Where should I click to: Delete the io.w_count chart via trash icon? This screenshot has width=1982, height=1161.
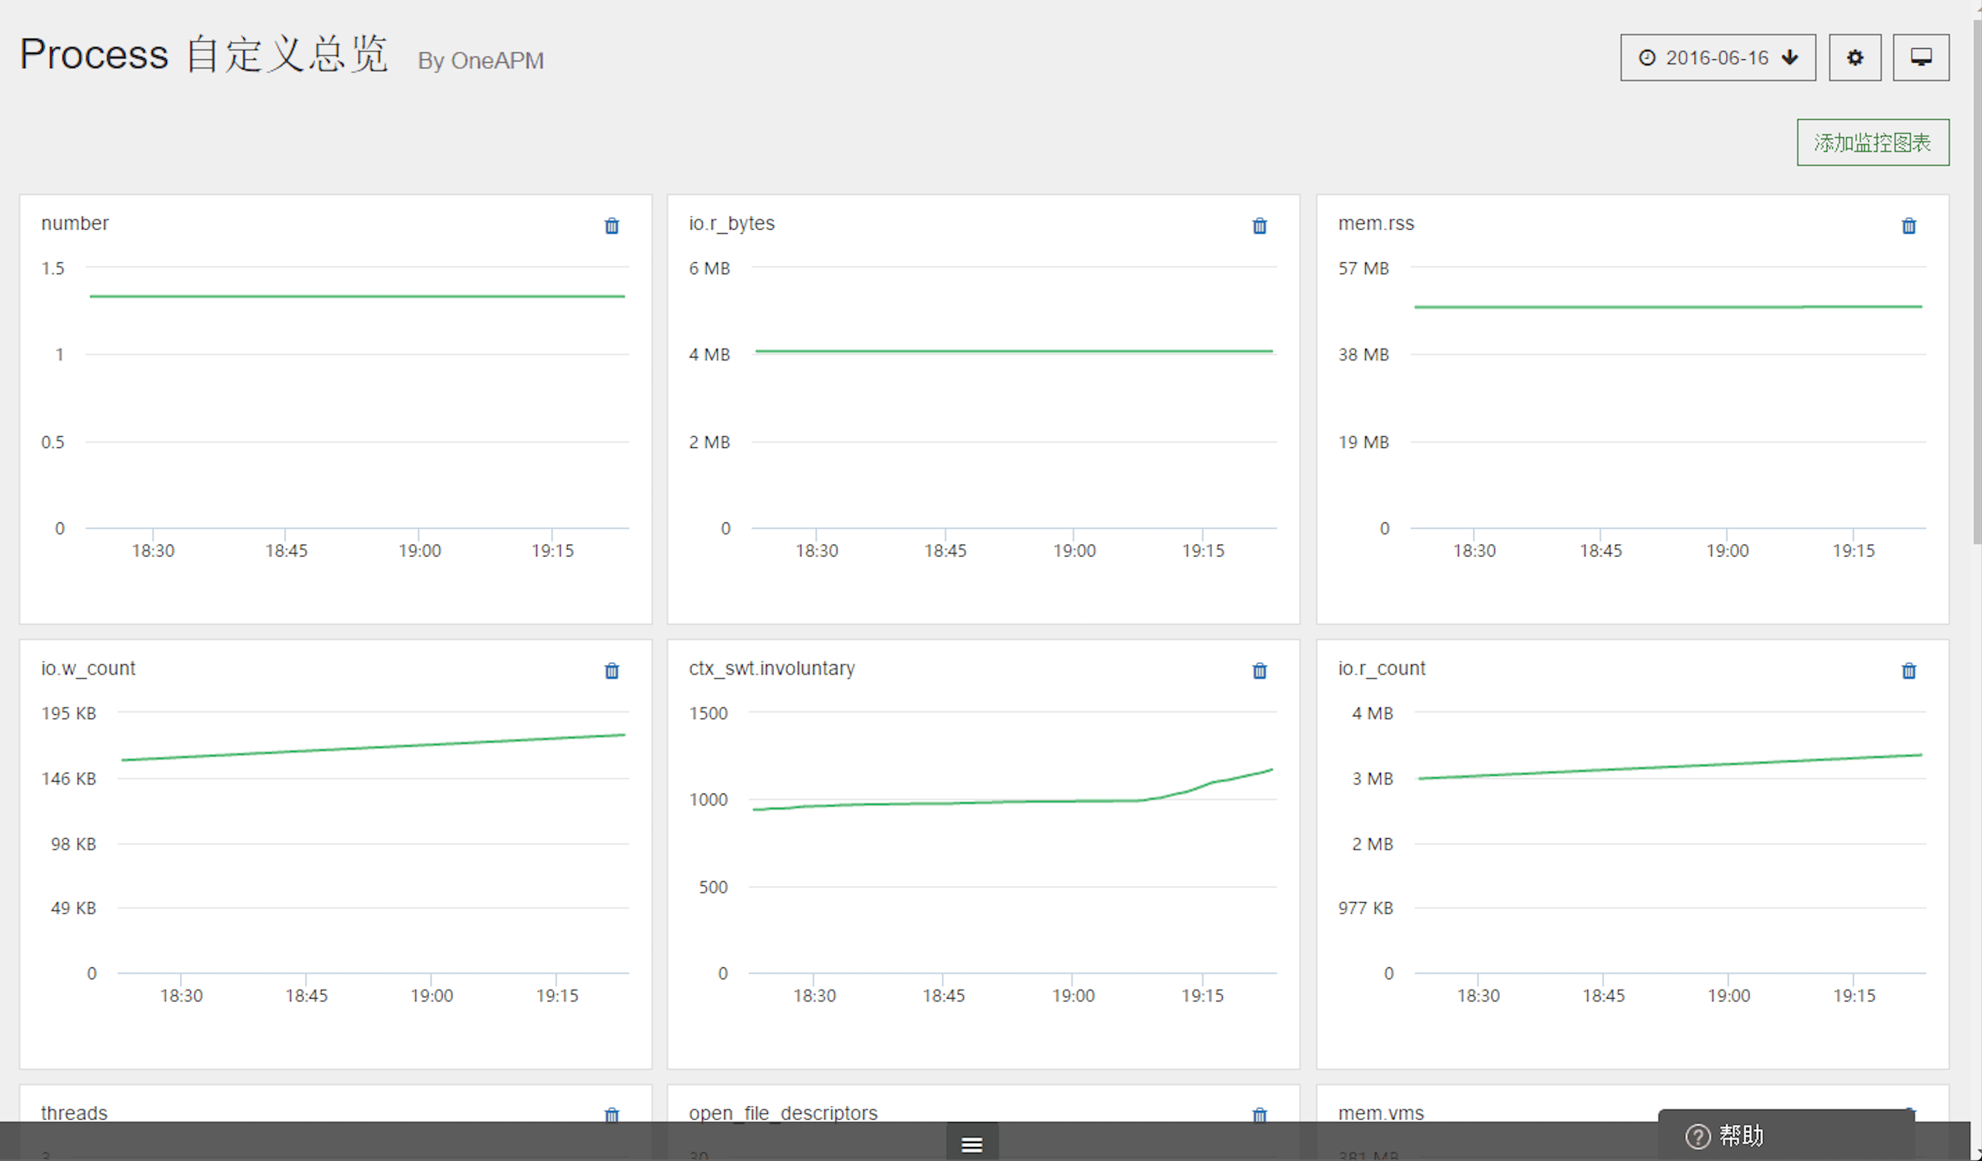coord(612,671)
